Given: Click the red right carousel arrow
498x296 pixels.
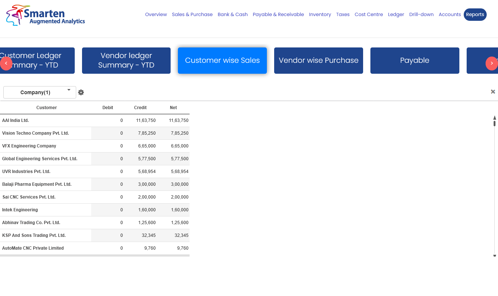Looking at the screenshot, I should tap(491, 64).
